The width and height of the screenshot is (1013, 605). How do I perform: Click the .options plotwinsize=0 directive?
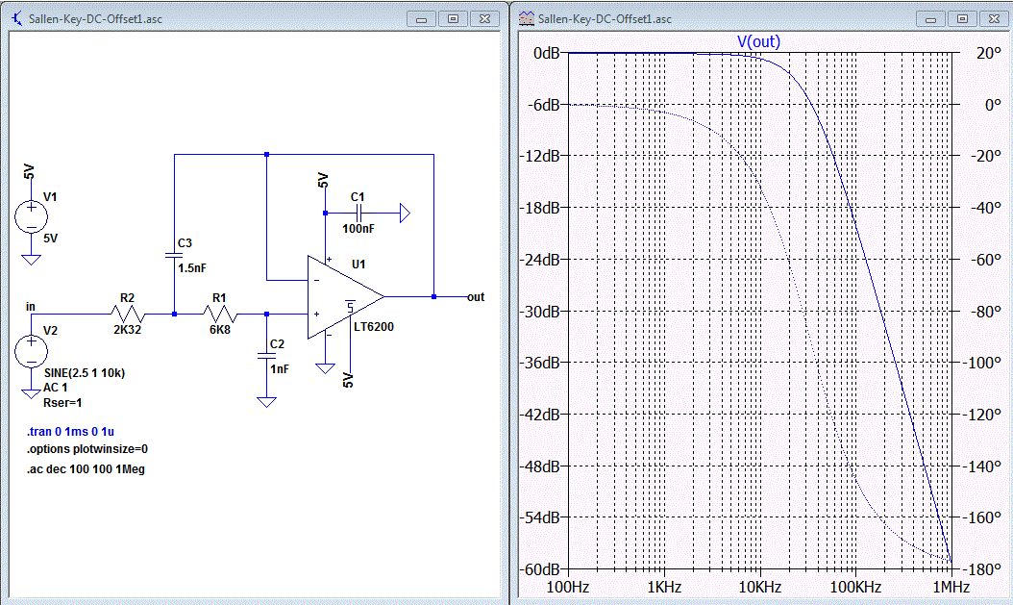coord(87,448)
